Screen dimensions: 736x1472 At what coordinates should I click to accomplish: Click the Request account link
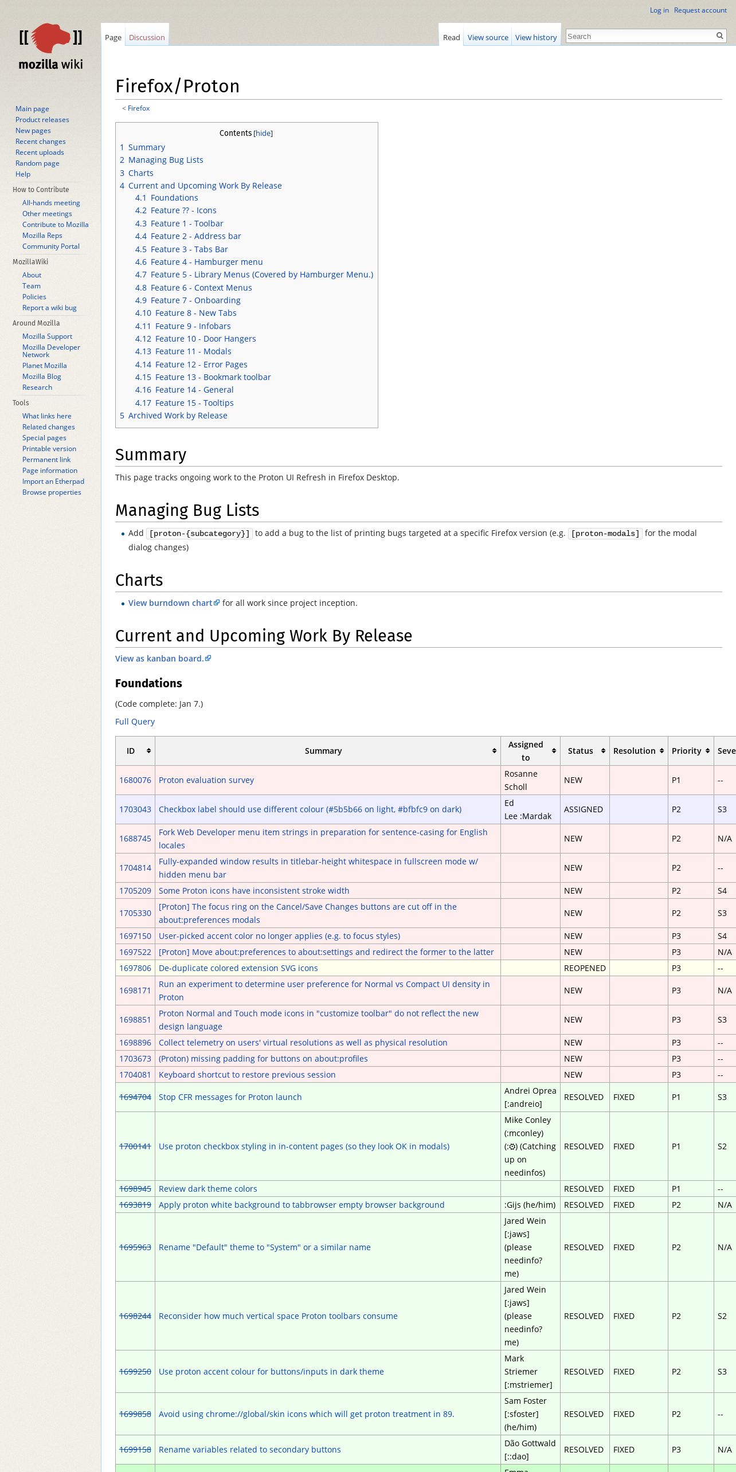(x=700, y=10)
